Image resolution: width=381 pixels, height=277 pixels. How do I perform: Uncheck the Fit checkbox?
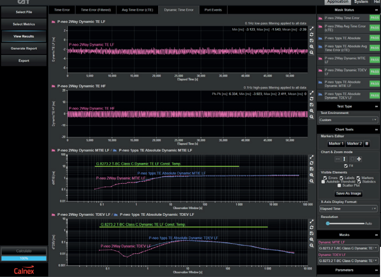(x=346, y=166)
